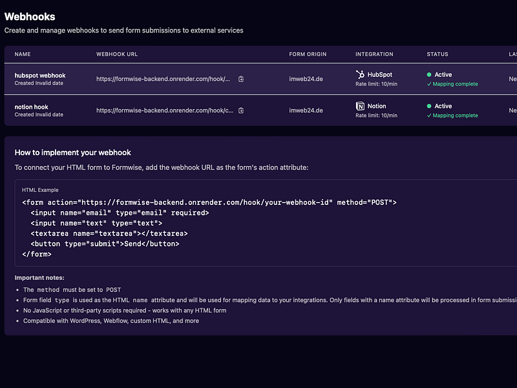Click HubSpot integration label

380,74
